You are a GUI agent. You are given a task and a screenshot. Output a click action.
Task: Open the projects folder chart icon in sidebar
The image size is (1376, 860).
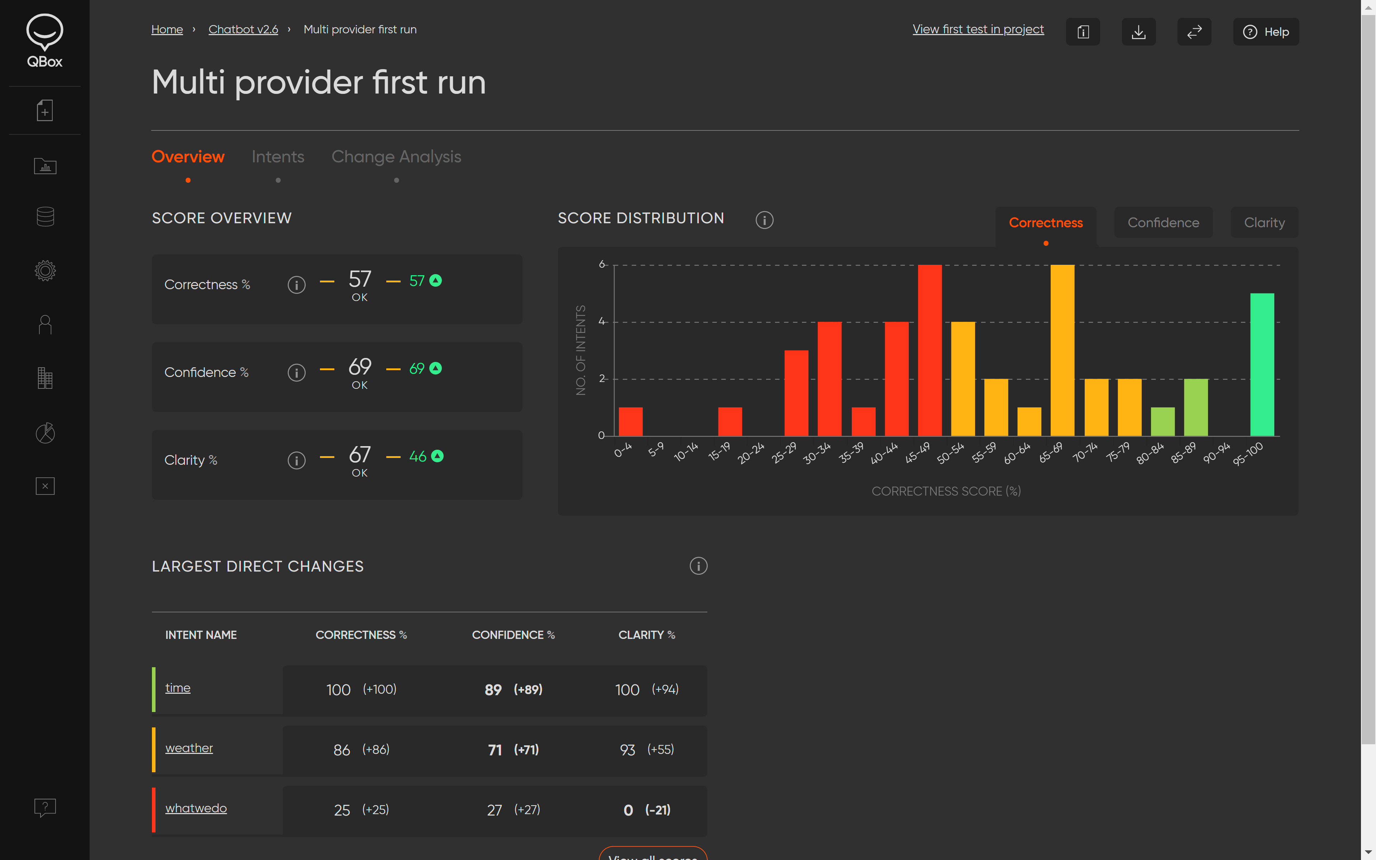pyautogui.click(x=45, y=166)
